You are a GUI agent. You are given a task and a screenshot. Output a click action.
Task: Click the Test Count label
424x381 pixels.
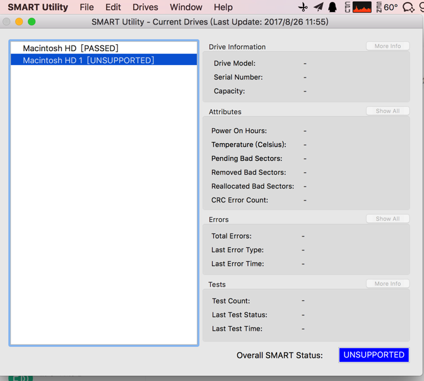click(x=231, y=301)
